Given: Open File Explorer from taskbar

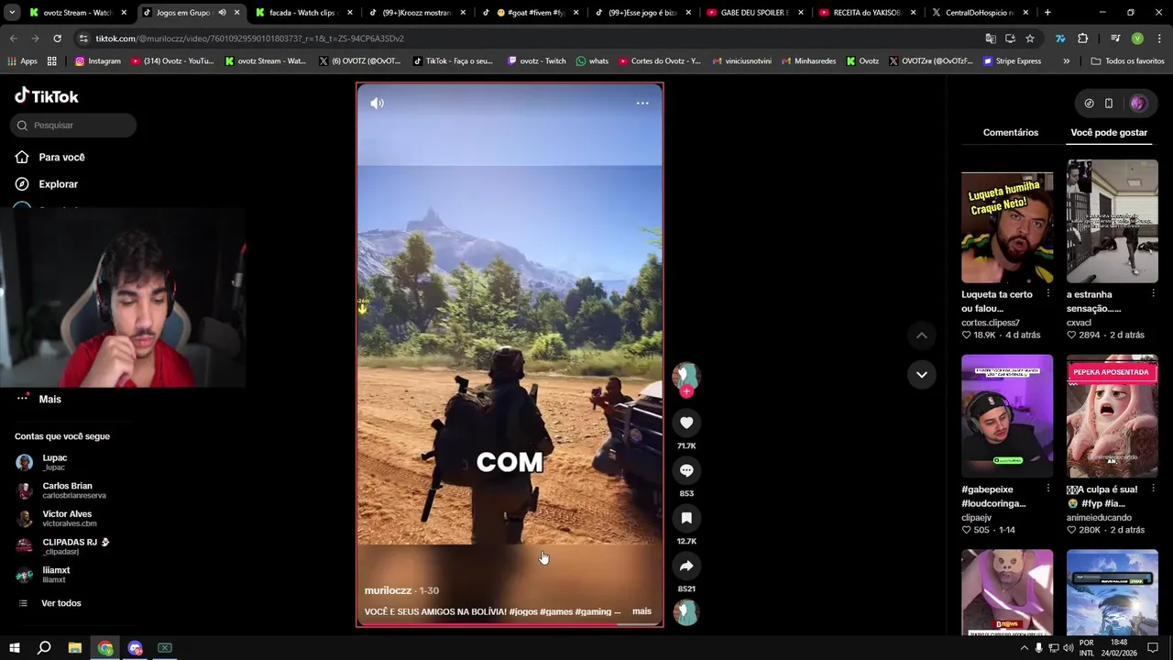Looking at the screenshot, I should [74, 648].
